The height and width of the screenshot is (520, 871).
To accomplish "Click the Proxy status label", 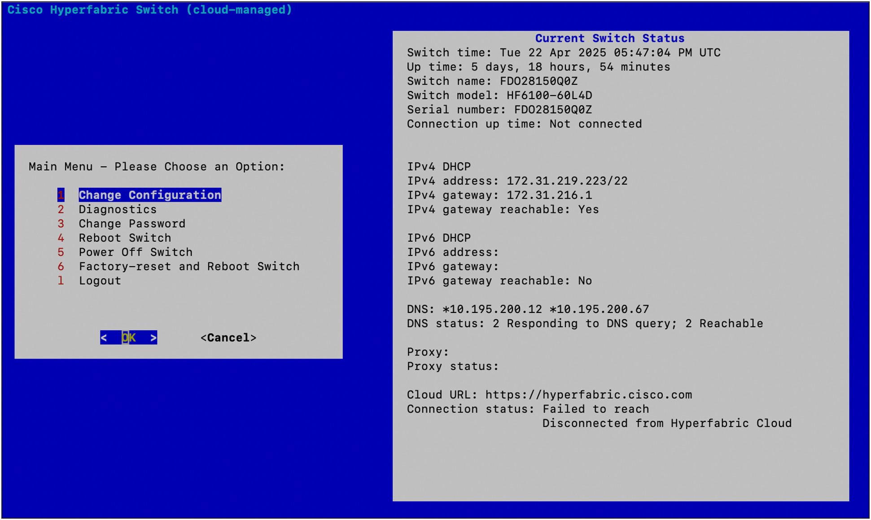I will [x=453, y=367].
